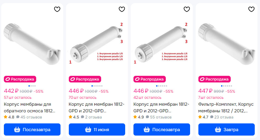
Task: Click image carousel dots on first product
Action: (x=32, y=86)
